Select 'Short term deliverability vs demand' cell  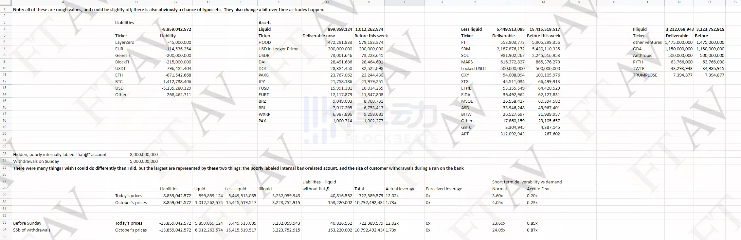click(x=527, y=182)
